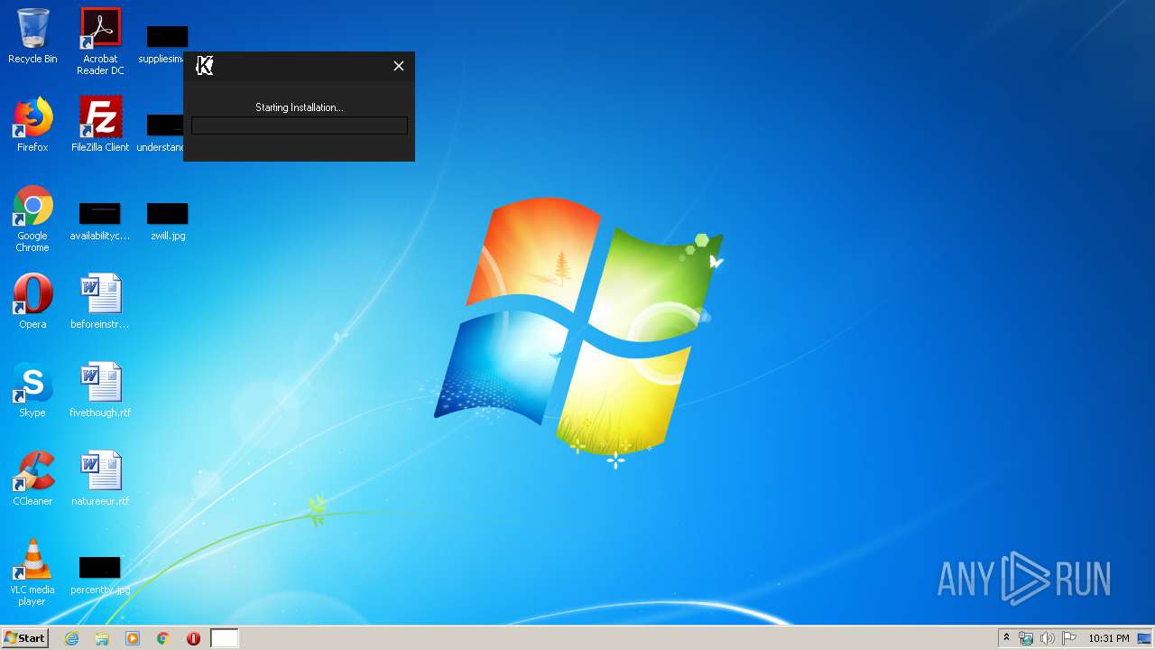Select the natureeur.rtf document
This screenshot has height=650, width=1155.
pos(100,478)
